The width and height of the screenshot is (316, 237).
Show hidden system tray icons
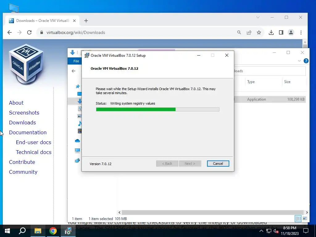(261, 231)
